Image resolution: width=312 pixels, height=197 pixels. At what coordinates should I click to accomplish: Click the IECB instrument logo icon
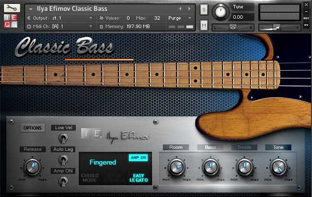click(x=10, y=21)
